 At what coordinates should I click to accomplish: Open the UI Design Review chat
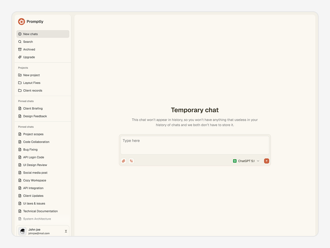click(x=43, y=165)
